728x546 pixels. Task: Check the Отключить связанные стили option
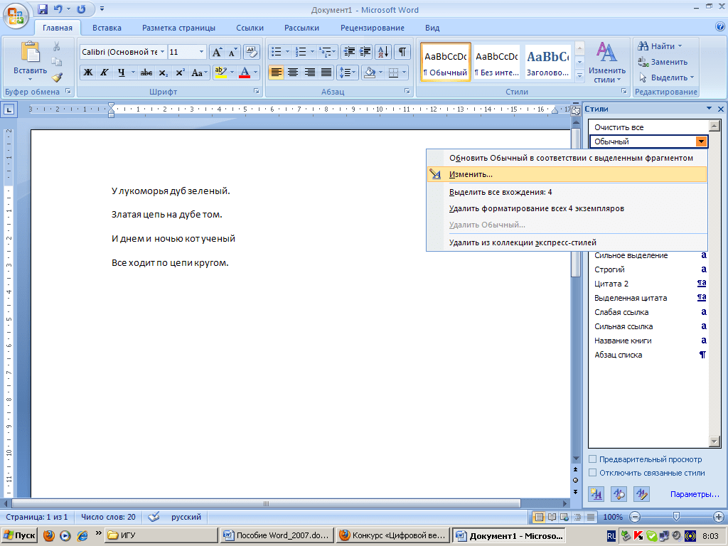pyautogui.click(x=593, y=473)
